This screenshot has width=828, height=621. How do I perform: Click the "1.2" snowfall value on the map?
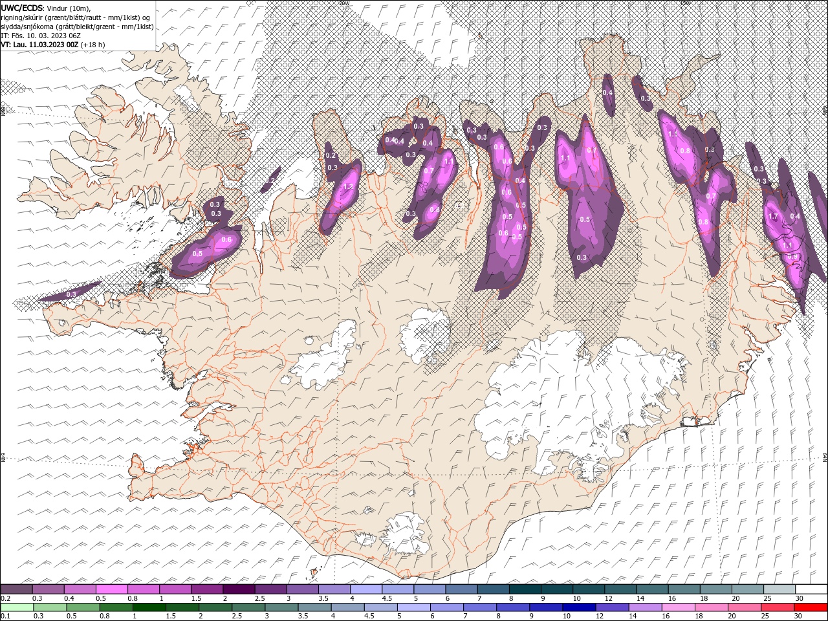pos(347,187)
